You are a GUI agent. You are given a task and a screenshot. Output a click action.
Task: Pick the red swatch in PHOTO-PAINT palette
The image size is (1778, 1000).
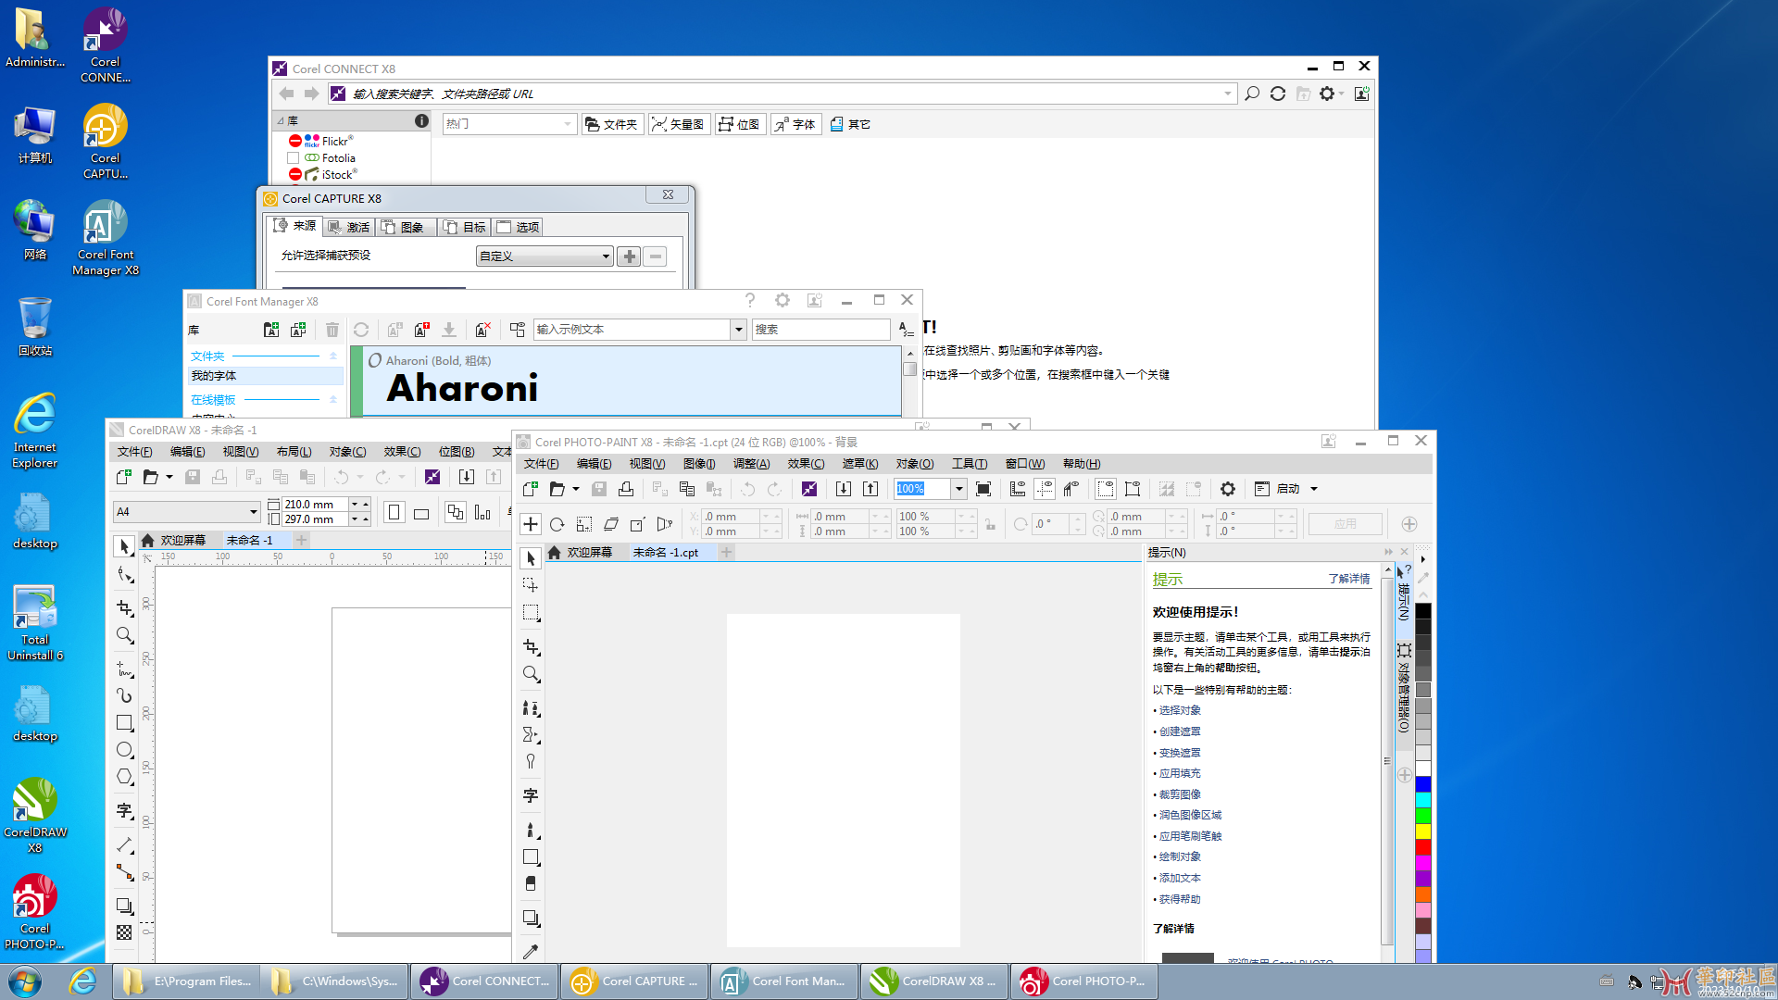pyautogui.click(x=1423, y=846)
